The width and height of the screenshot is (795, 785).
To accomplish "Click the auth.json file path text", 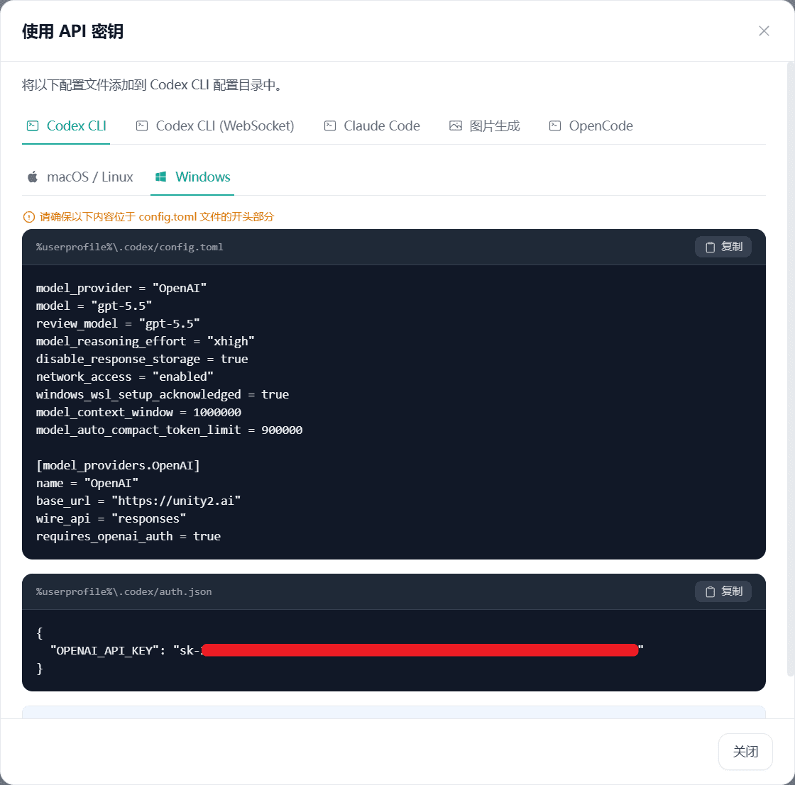I will pos(124,591).
